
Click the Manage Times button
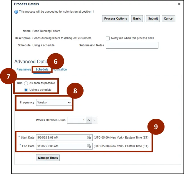coord(48,158)
